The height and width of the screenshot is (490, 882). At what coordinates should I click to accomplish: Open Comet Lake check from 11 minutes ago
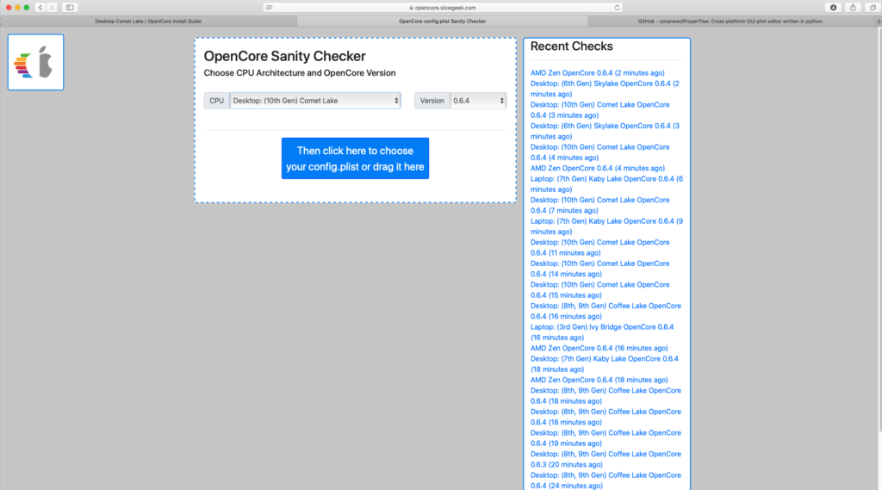(599, 247)
